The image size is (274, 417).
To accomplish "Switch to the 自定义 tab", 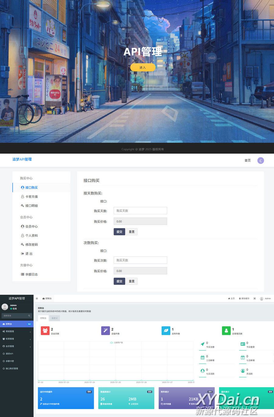I will click(x=54, y=318).
